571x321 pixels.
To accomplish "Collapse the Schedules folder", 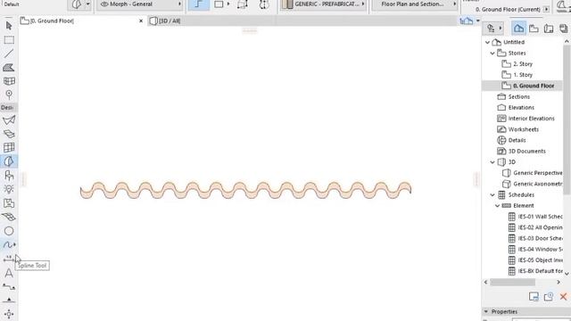I will (x=492, y=194).
